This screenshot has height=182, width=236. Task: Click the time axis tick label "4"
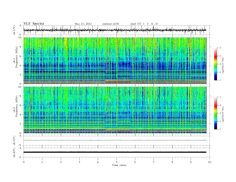click(x=98, y=162)
